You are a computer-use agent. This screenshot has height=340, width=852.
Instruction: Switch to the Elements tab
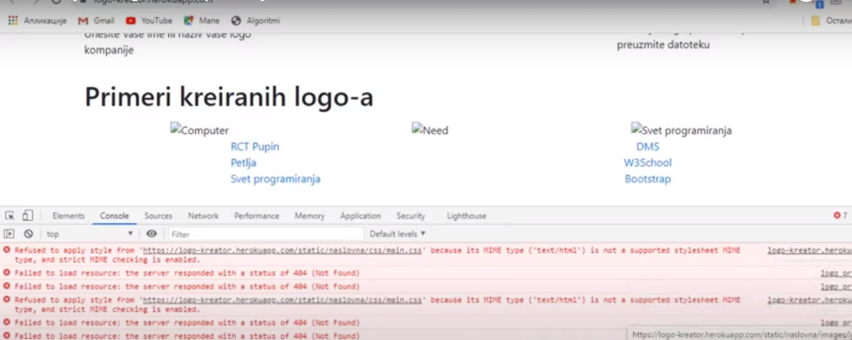pos(68,216)
